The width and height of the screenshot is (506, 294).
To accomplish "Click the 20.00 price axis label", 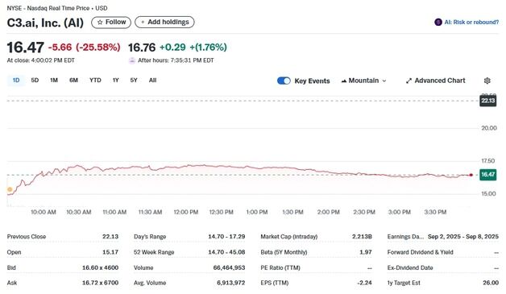I will point(489,128).
